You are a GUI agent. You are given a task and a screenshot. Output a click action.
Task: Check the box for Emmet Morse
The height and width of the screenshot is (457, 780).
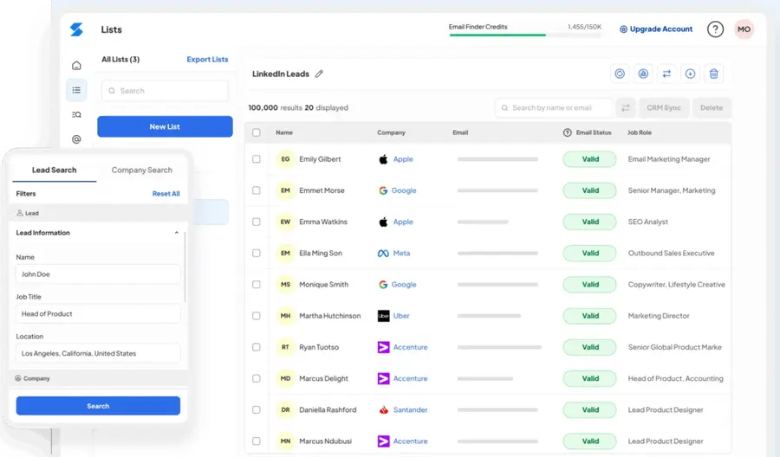(x=257, y=190)
